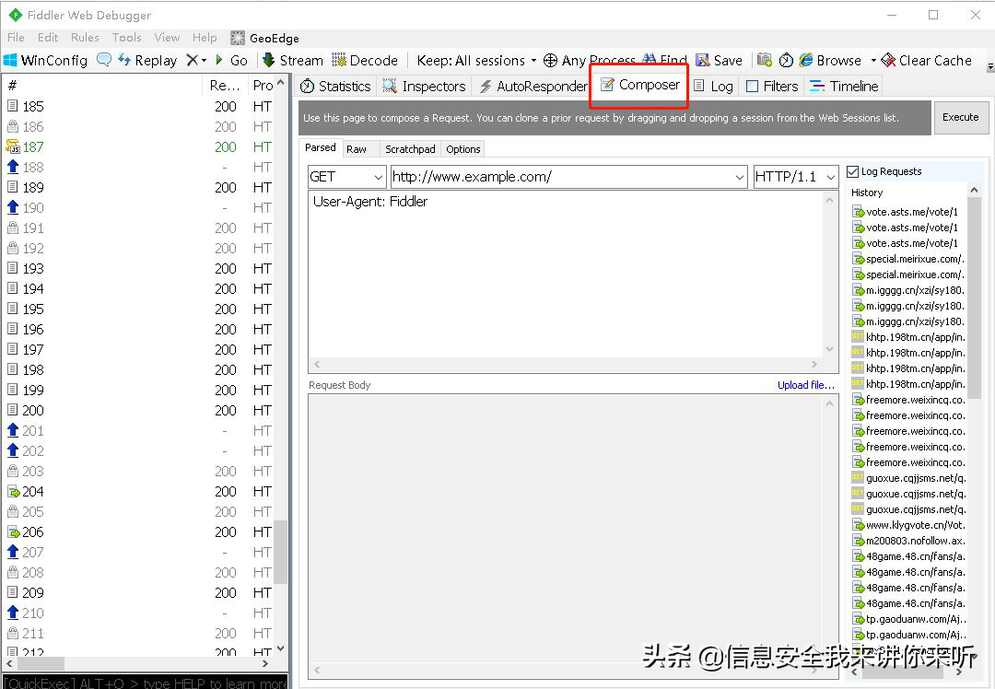Switch to the Statistics tab
Screen dimensions: 995x689
pos(335,87)
